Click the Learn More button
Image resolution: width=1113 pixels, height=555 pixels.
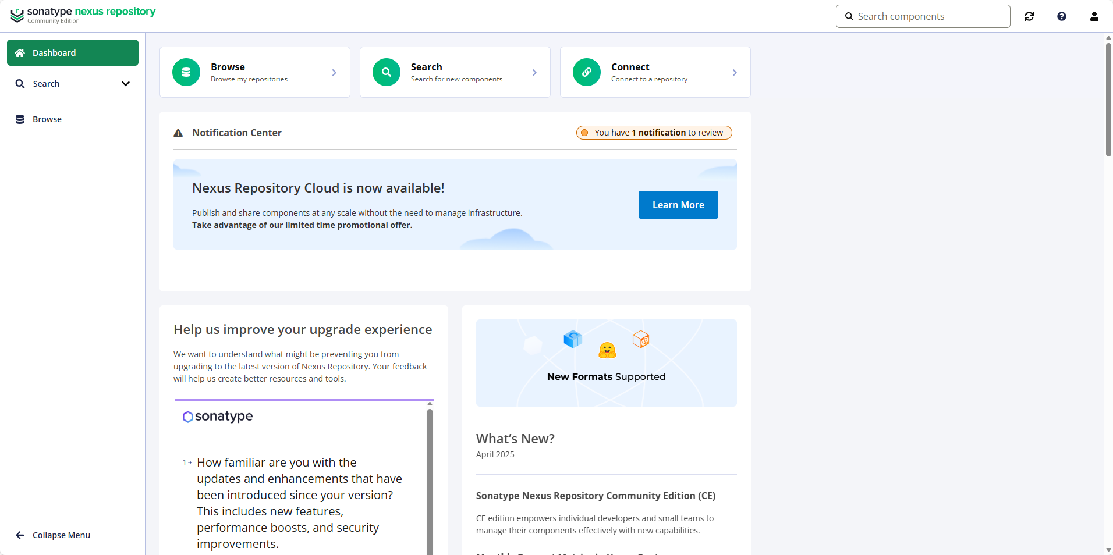coord(678,205)
